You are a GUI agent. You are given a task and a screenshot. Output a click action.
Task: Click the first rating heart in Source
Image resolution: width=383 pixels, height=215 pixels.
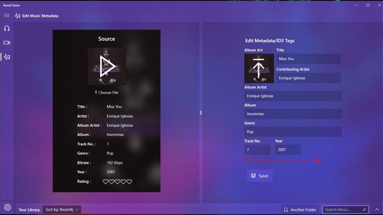(105, 181)
